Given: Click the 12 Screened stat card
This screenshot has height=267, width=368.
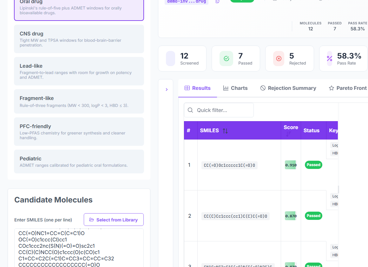Looking at the screenshot, I should click(x=182, y=59).
